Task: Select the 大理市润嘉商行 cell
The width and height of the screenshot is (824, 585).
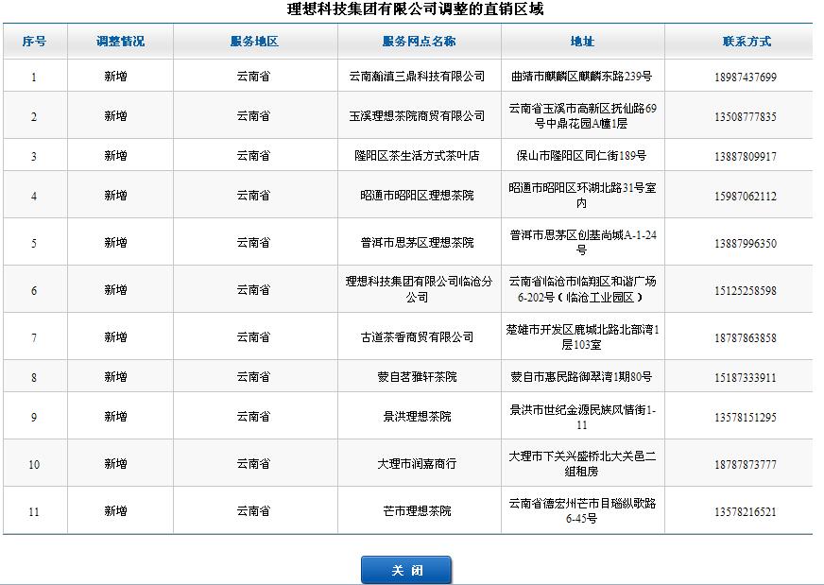Action: pos(417,464)
